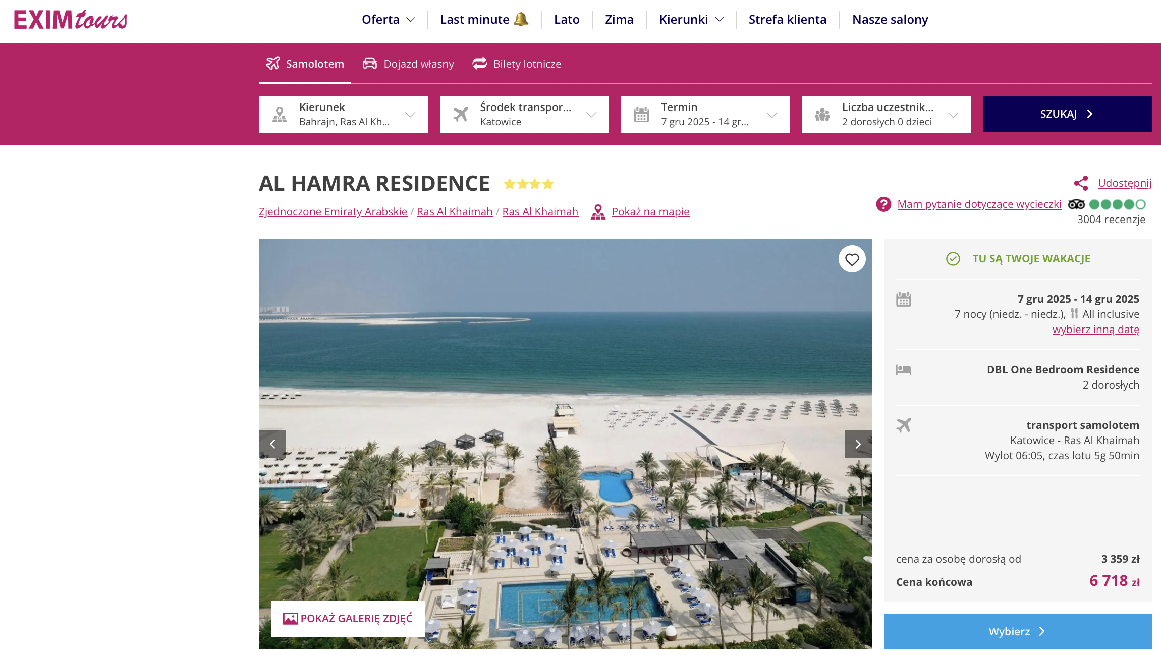Click the SZUKAJ search button
The width and height of the screenshot is (1161, 655).
tap(1067, 114)
